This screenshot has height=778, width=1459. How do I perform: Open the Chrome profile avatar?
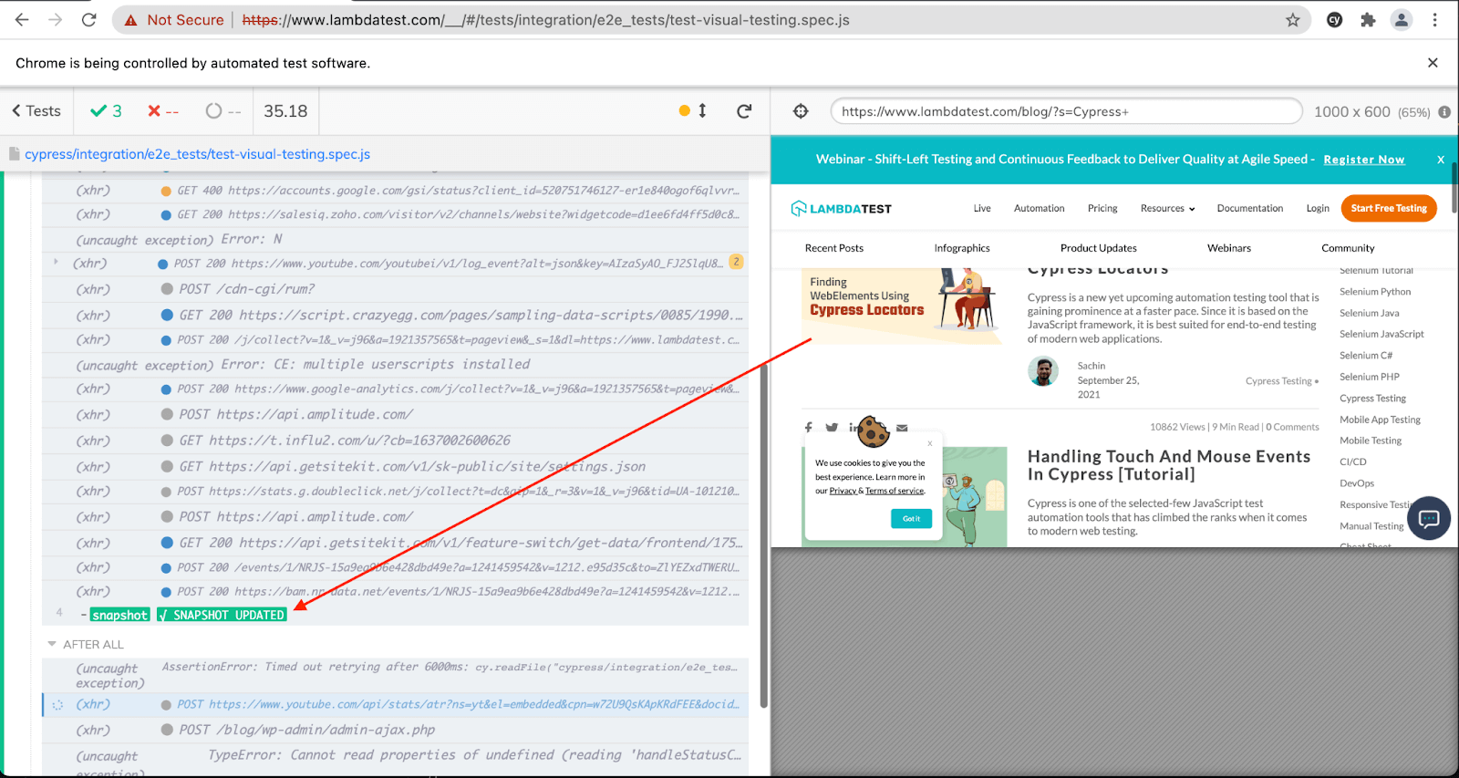(1402, 20)
